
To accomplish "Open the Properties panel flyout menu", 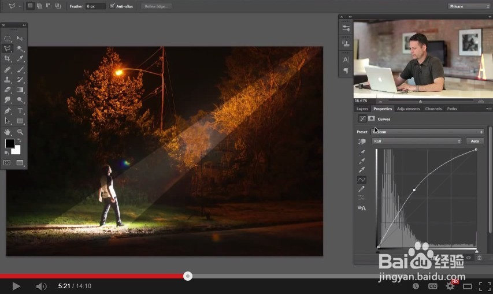I will coord(488,109).
